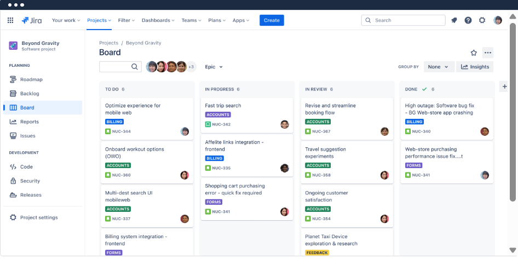518x259 pixels.
Task: Click the Create button
Action: [x=272, y=20]
